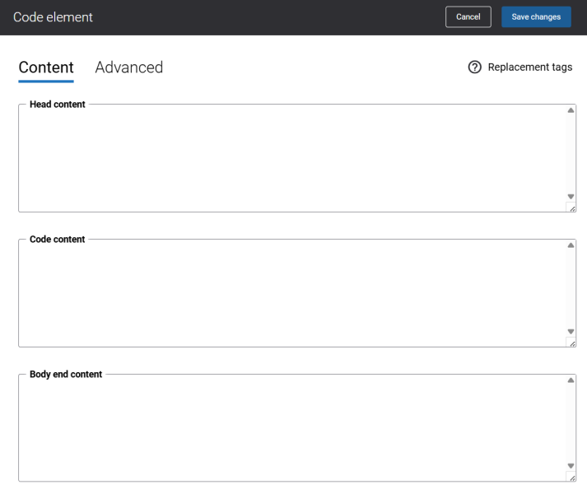Screen dimensions: 587x494
Task: Click the Head content field label
Action: click(58, 105)
